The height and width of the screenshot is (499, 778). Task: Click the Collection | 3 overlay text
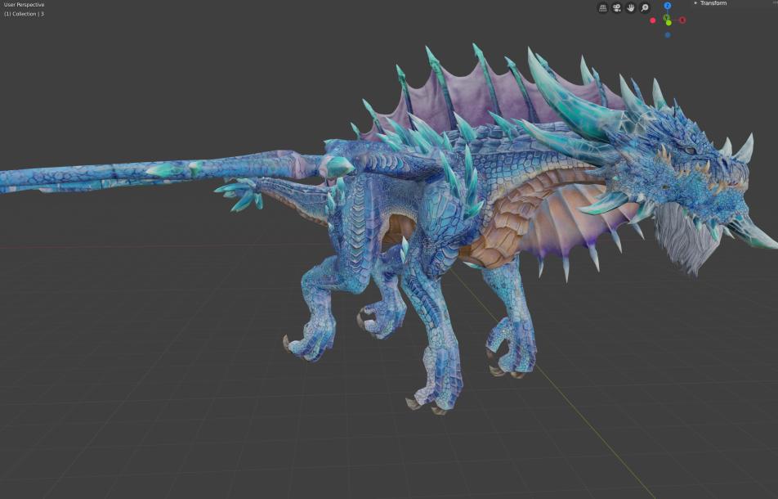click(24, 14)
